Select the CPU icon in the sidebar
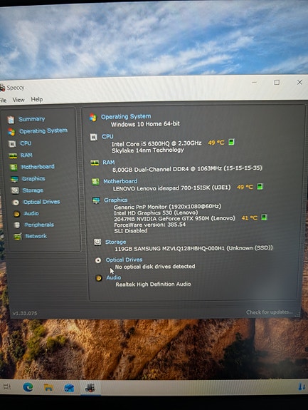 (x=11, y=143)
